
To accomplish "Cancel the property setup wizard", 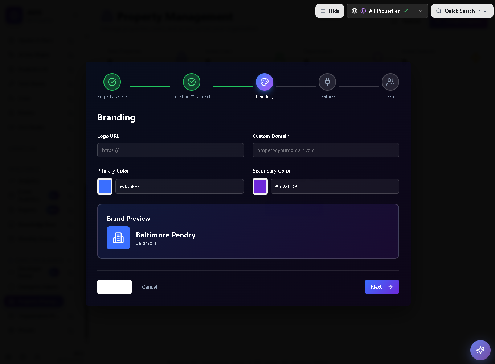I will coord(150,287).
